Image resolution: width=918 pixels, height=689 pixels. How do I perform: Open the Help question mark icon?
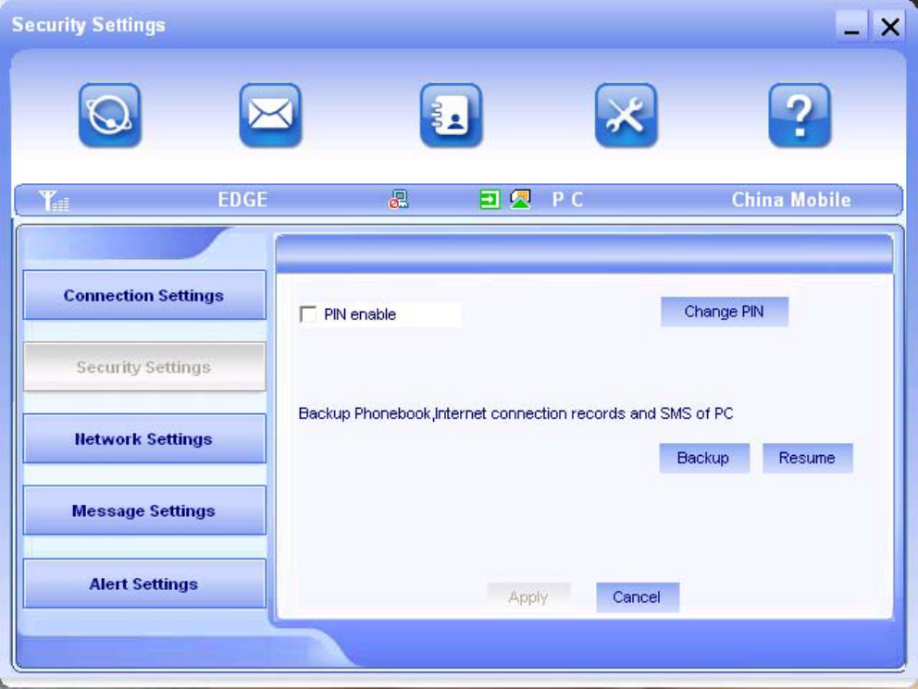800,115
